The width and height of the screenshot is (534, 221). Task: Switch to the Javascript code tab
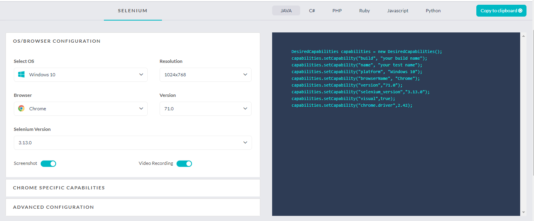(397, 11)
